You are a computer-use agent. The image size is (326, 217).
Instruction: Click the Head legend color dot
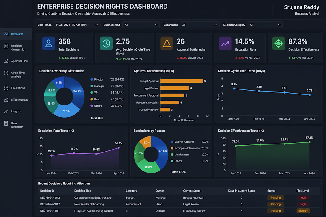[92, 99]
